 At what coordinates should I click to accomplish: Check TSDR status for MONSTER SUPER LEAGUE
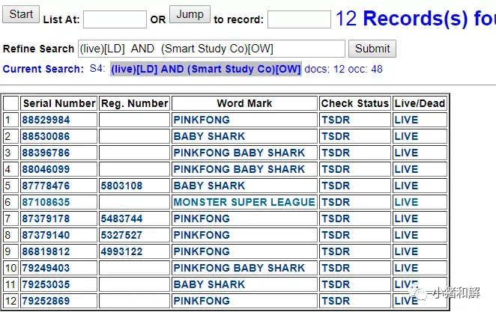(x=336, y=202)
